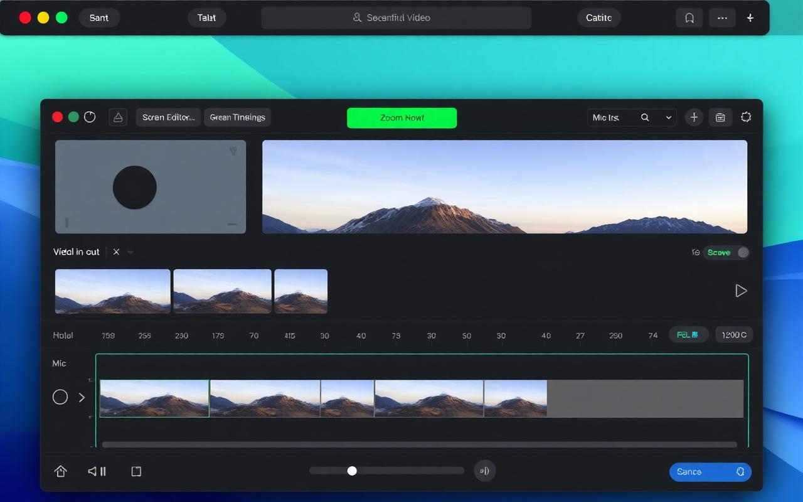The image size is (803, 502).
Task: Open the Scren Editor tab
Action: (168, 117)
